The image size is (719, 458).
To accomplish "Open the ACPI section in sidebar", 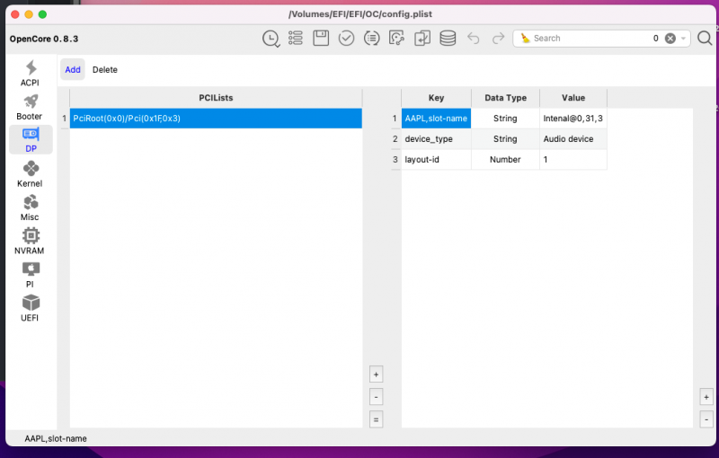I will (31, 74).
